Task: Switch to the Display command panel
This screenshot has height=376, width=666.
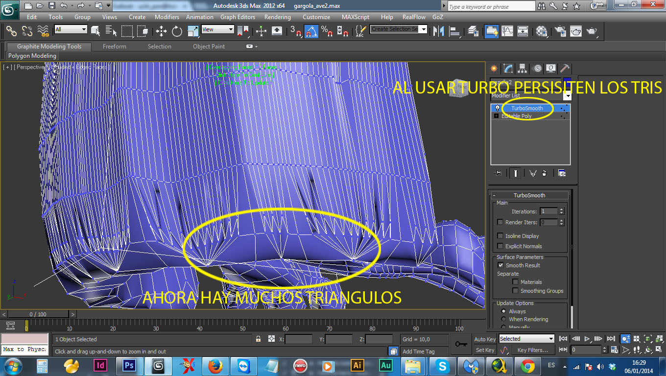Action: click(x=551, y=68)
